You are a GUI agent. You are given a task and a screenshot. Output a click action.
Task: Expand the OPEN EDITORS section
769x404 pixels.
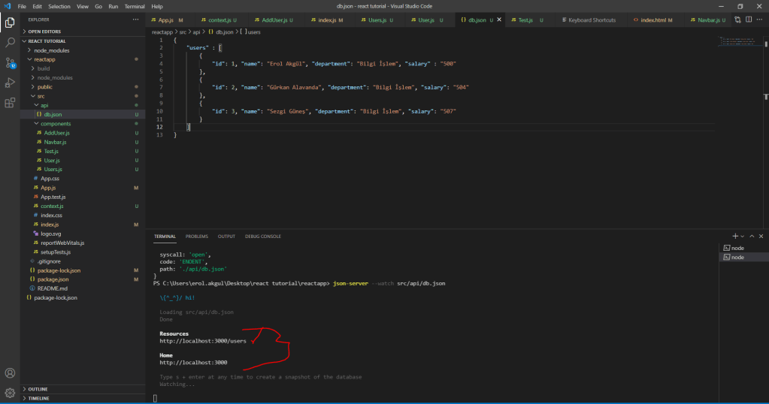pos(45,32)
